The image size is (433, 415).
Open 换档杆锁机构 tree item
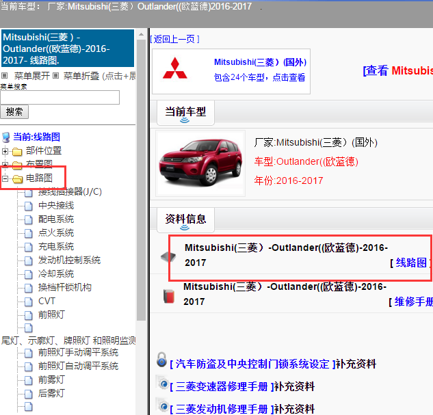pyautogui.click(x=65, y=288)
